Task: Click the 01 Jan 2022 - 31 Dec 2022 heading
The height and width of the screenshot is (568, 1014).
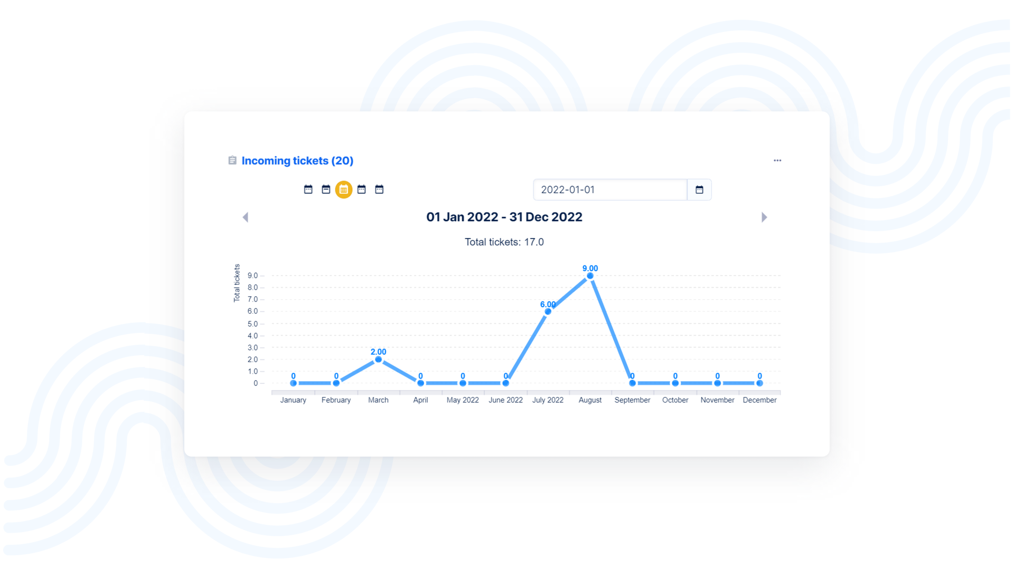Action: tap(504, 217)
